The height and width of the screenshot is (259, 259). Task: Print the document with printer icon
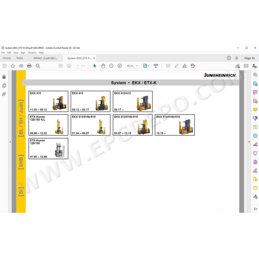(x=29, y=66)
